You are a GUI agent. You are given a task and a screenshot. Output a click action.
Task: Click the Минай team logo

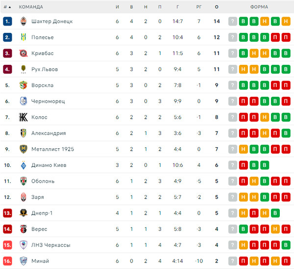pos(24,261)
